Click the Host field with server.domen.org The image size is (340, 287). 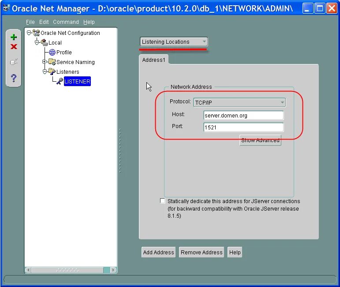(243, 115)
